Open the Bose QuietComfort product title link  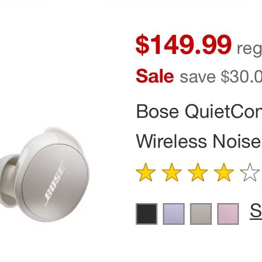coord(199,112)
